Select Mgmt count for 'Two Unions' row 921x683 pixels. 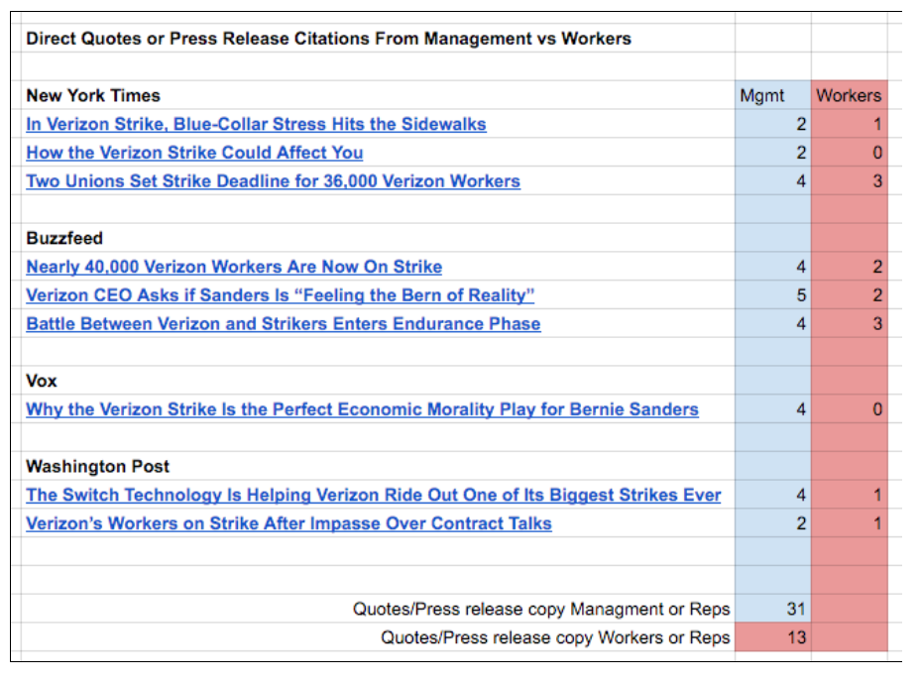point(773,180)
